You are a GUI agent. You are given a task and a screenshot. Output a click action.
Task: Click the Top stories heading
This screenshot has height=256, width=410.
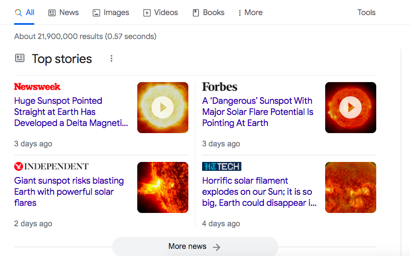62,59
